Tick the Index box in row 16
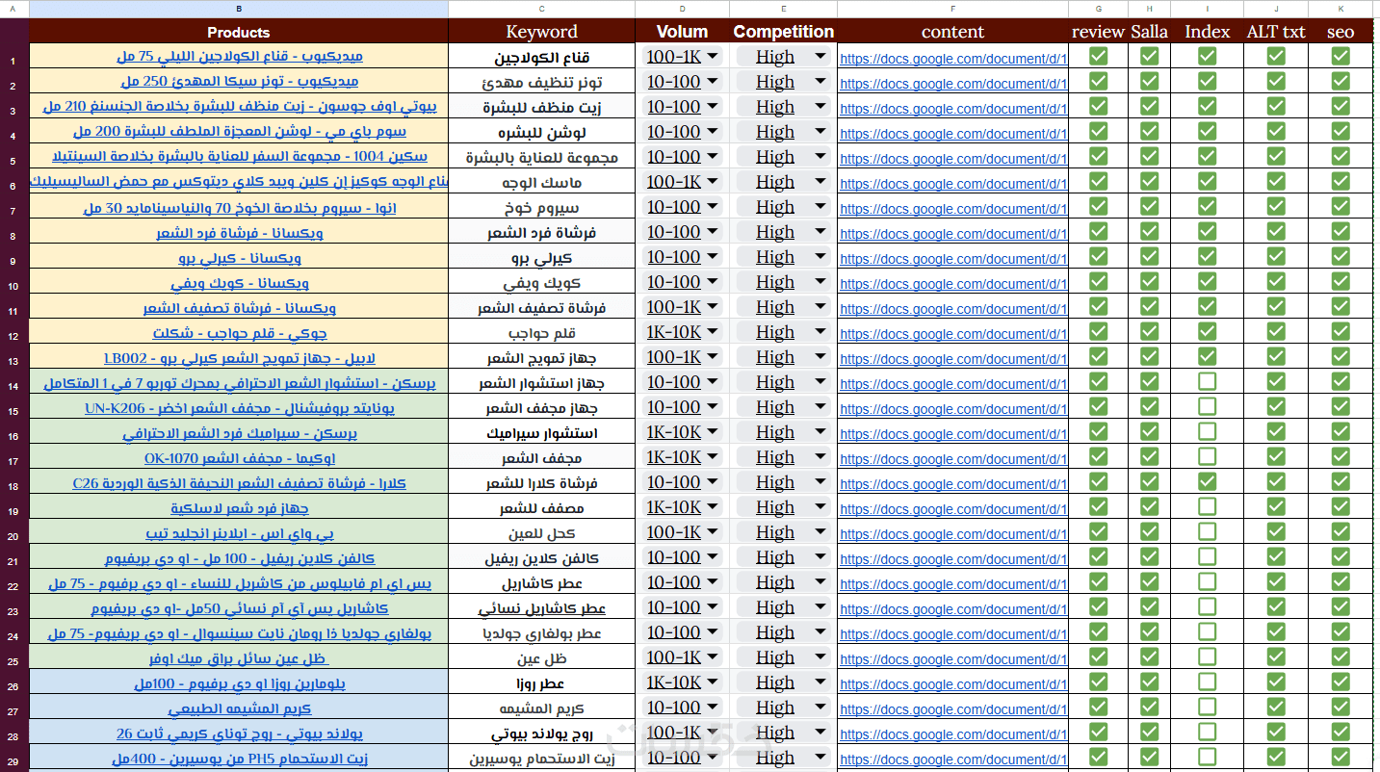1380x772 pixels. tap(1207, 431)
